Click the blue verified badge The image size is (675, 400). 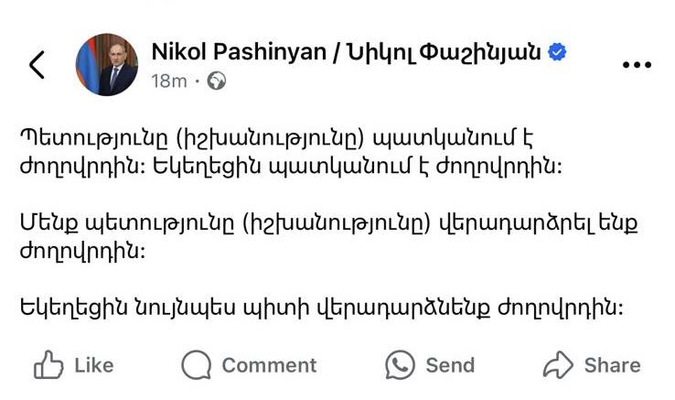[x=557, y=51]
